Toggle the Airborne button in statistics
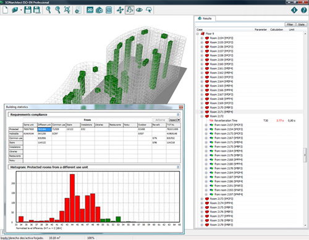The image size is (309, 240). (160, 120)
